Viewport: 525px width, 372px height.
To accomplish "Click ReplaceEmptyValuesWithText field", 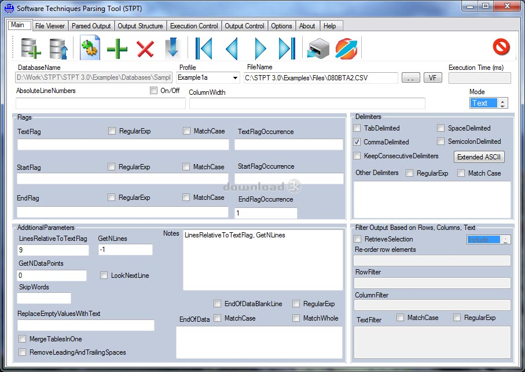I will tap(86, 325).
